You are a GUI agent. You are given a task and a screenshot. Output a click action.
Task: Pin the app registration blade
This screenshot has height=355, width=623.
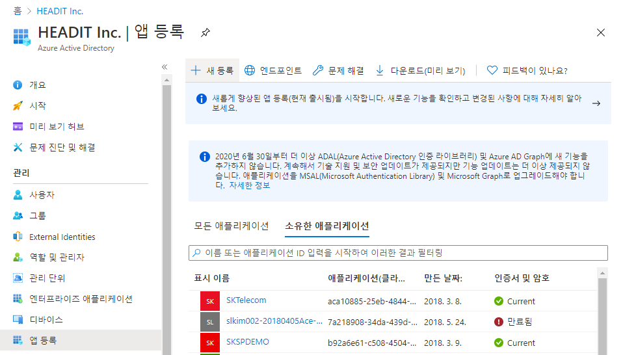(205, 33)
